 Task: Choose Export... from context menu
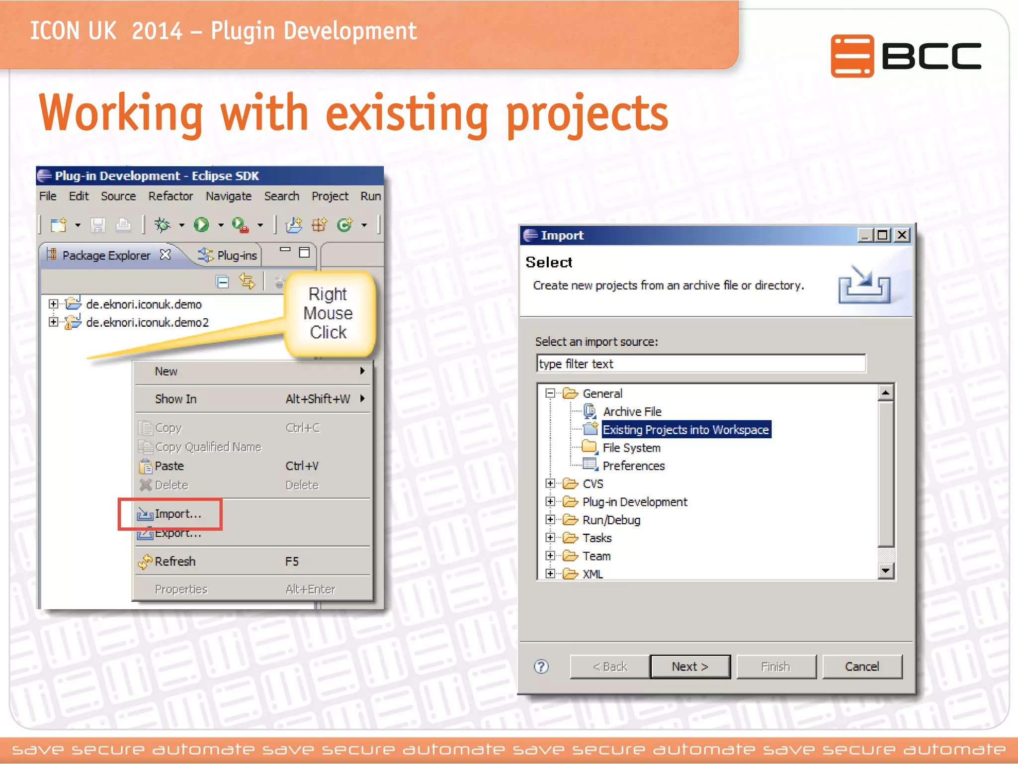click(253, 533)
